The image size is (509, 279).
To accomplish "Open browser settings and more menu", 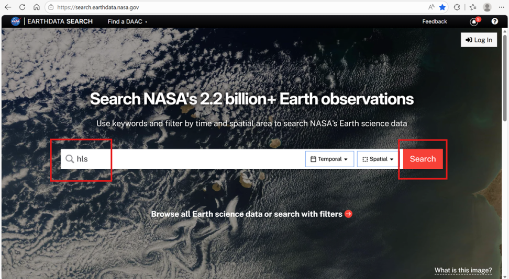I will coord(501,7).
